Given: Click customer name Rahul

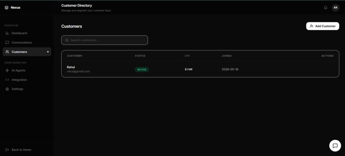Looking at the screenshot, I should tap(71, 67).
